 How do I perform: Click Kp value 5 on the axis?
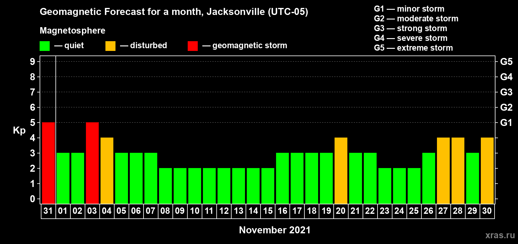point(33,123)
